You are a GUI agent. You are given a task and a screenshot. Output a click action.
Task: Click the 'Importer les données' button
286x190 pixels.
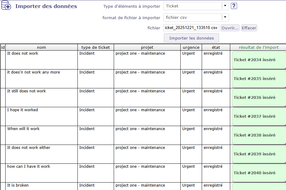click(191, 38)
